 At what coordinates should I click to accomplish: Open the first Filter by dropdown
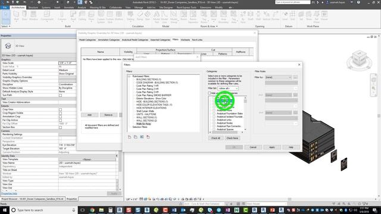pyautogui.click(x=279, y=77)
